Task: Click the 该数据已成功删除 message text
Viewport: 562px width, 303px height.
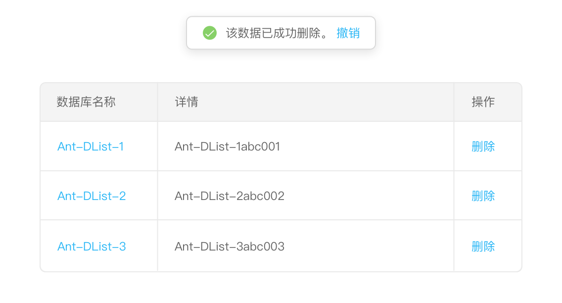Action: (x=277, y=33)
